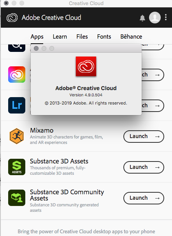Click 'Substance 3D community generated assets' description
Image resolution: width=172 pixels, height=236 pixels.
click(x=64, y=208)
